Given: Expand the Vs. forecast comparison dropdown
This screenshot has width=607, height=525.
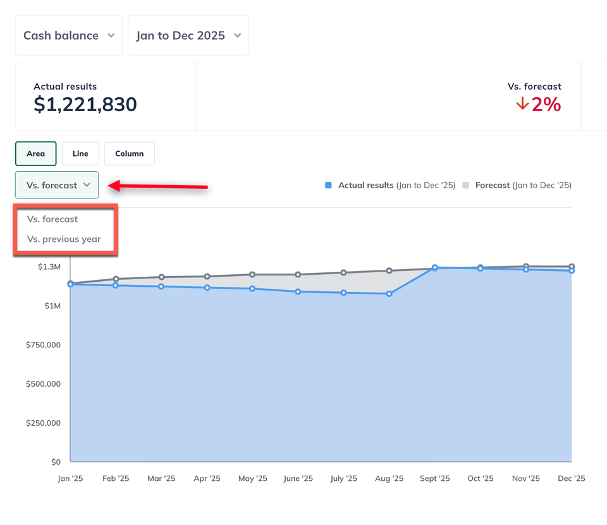Looking at the screenshot, I should click(x=57, y=185).
